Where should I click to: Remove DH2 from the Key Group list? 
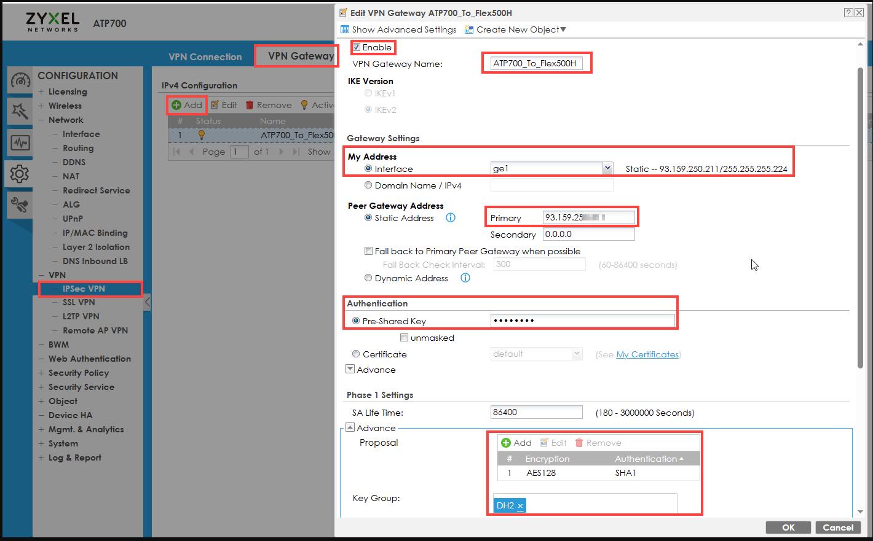520,505
